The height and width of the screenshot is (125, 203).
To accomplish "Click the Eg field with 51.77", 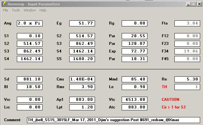I will 82,23.
